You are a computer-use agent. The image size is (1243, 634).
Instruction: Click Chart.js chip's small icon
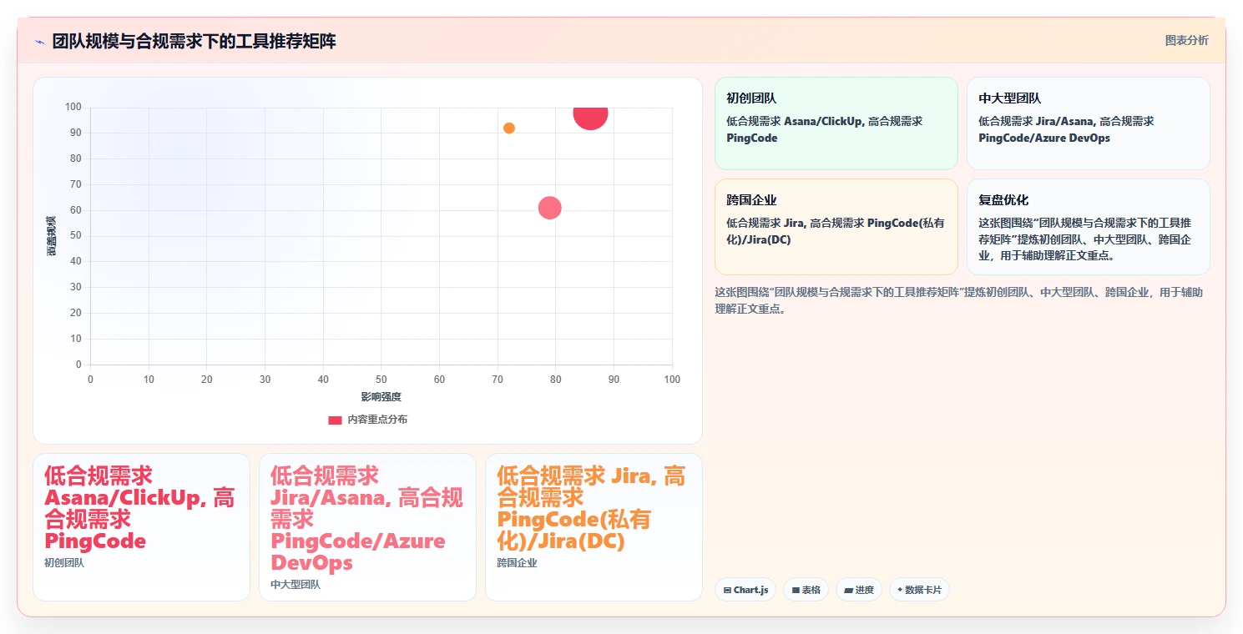pos(727,590)
